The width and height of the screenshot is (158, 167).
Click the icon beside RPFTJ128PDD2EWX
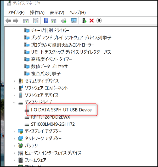point(27,118)
